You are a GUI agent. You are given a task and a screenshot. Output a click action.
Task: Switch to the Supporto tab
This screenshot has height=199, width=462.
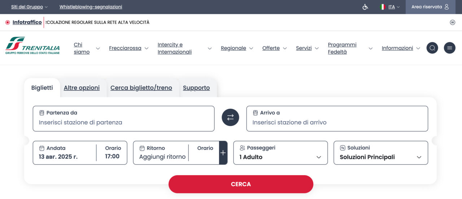pyautogui.click(x=196, y=88)
